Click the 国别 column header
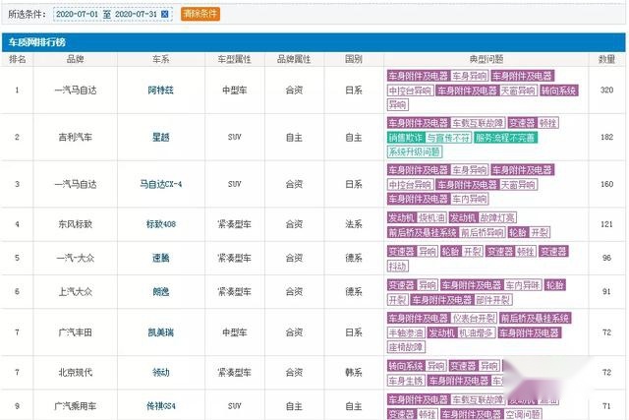Image resolution: width=629 pixels, height=420 pixels. click(354, 59)
